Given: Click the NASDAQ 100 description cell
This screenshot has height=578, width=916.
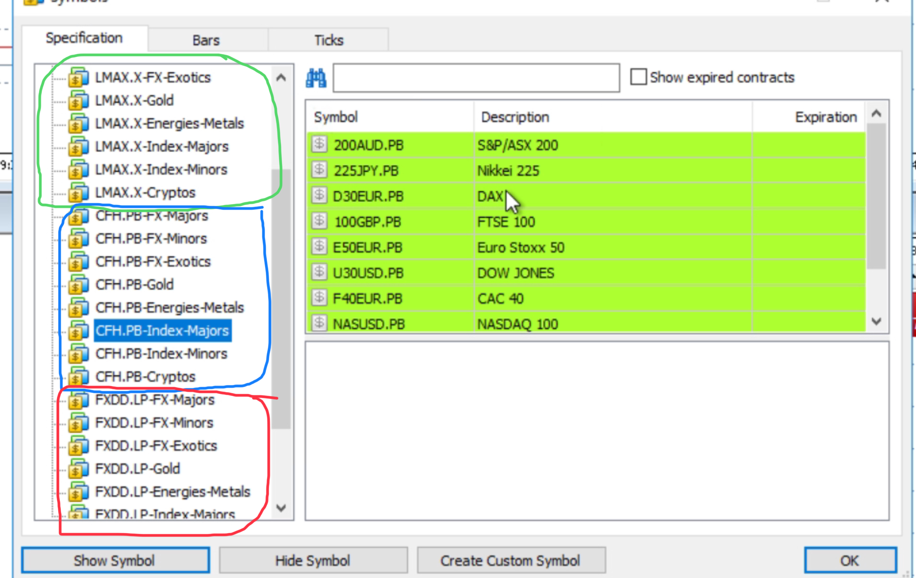Looking at the screenshot, I should point(613,323).
